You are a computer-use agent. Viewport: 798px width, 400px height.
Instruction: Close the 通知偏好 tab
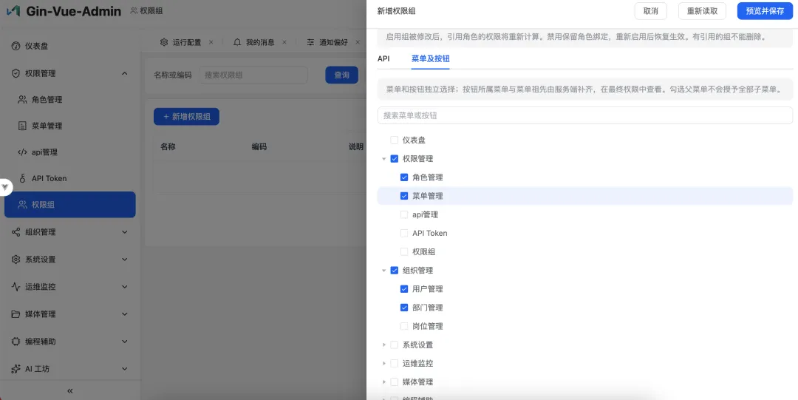coord(358,42)
